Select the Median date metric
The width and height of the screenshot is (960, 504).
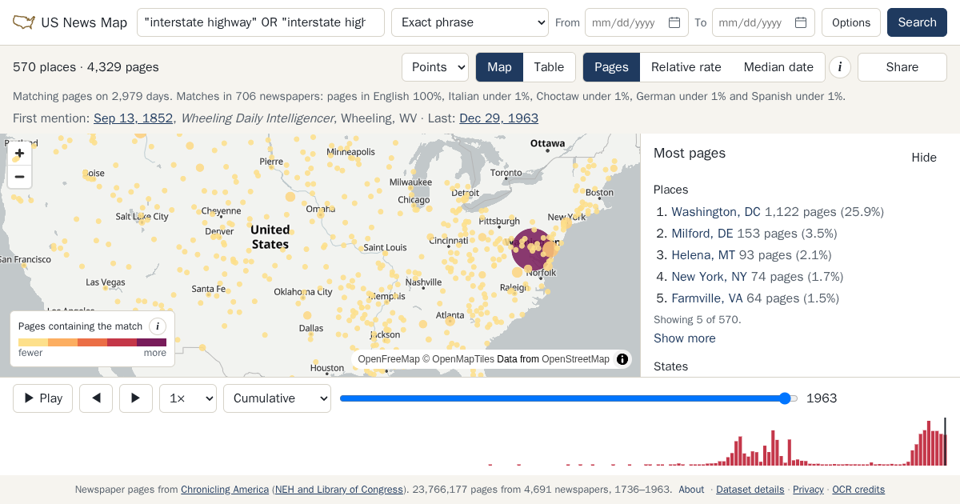[x=778, y=67]
